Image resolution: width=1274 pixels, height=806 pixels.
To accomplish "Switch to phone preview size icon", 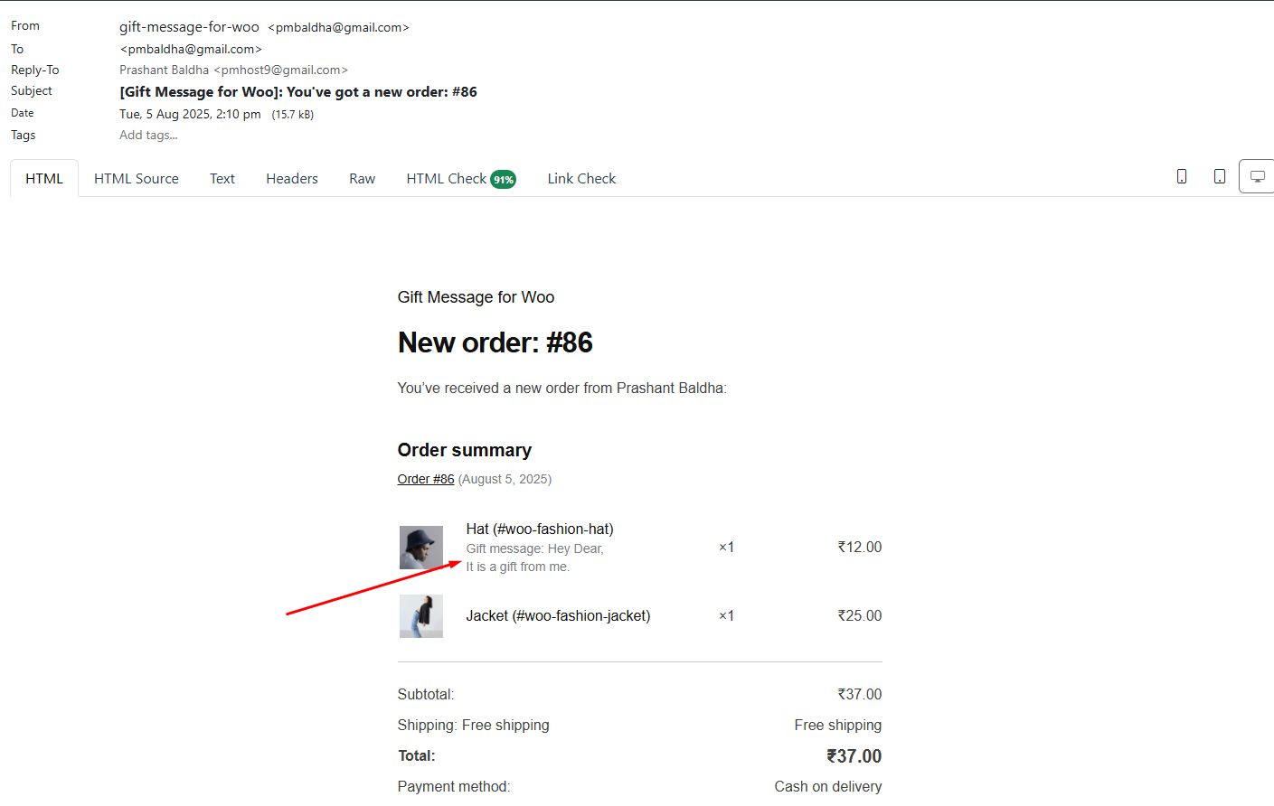I will point(1181,177).
